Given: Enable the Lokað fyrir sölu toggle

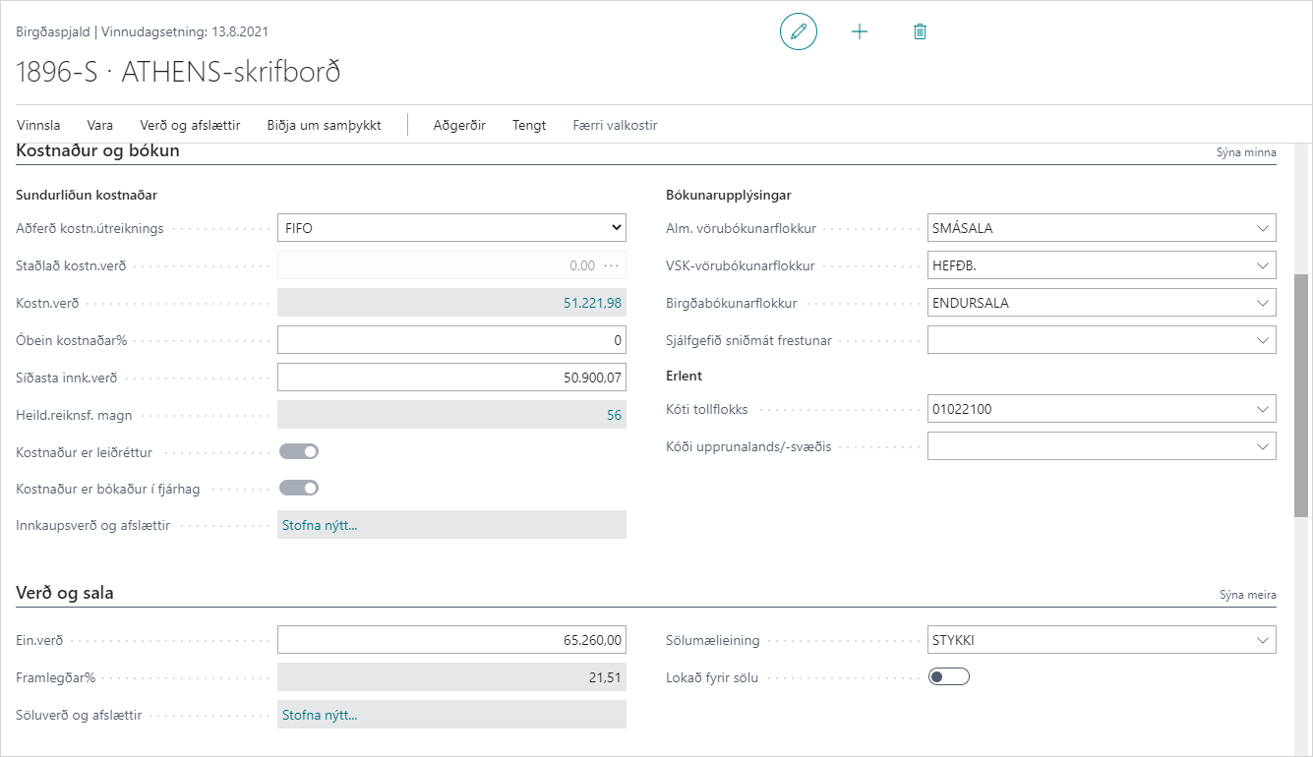Looking at the screenshot, I should [949, 676].
